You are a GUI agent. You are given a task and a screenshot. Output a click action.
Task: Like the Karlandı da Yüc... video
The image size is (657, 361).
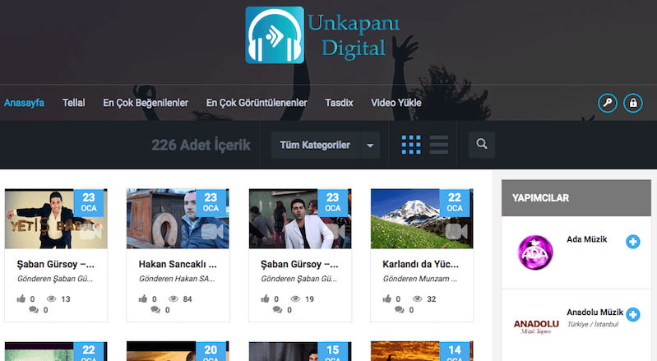pyautogui.click(x=386, y=299)
